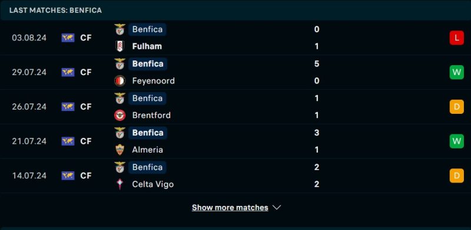Click the Feyenoord club crest icon

[x=120, y=81]
